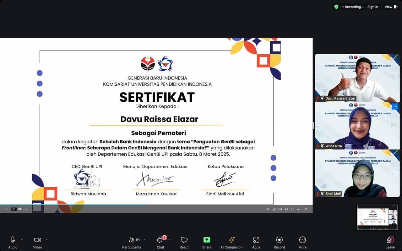The width and height of the screenshot is (402, 251).
Task: Click the Record button
Action: tap(279, 242)
